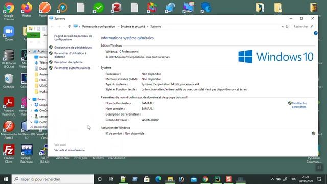The image size is (327, 184).
Task: Collapse Bureau tree node in Explorer window
Action: pyautogui.click(x=30, y=99)
